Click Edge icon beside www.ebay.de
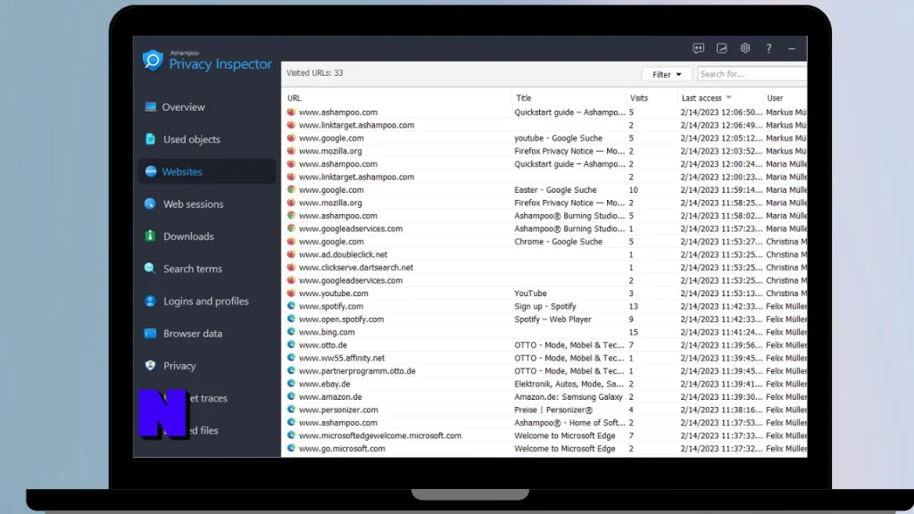This screenshot has height=514, width=914. pos(291,384)
